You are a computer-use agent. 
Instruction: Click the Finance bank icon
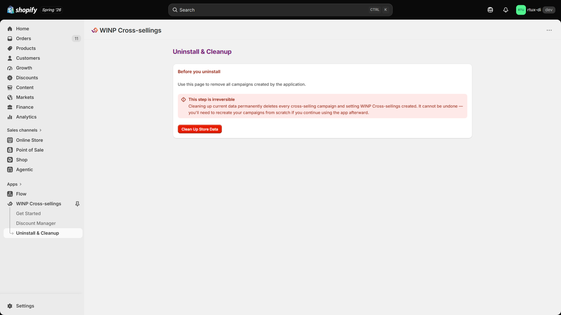point(10,107)
